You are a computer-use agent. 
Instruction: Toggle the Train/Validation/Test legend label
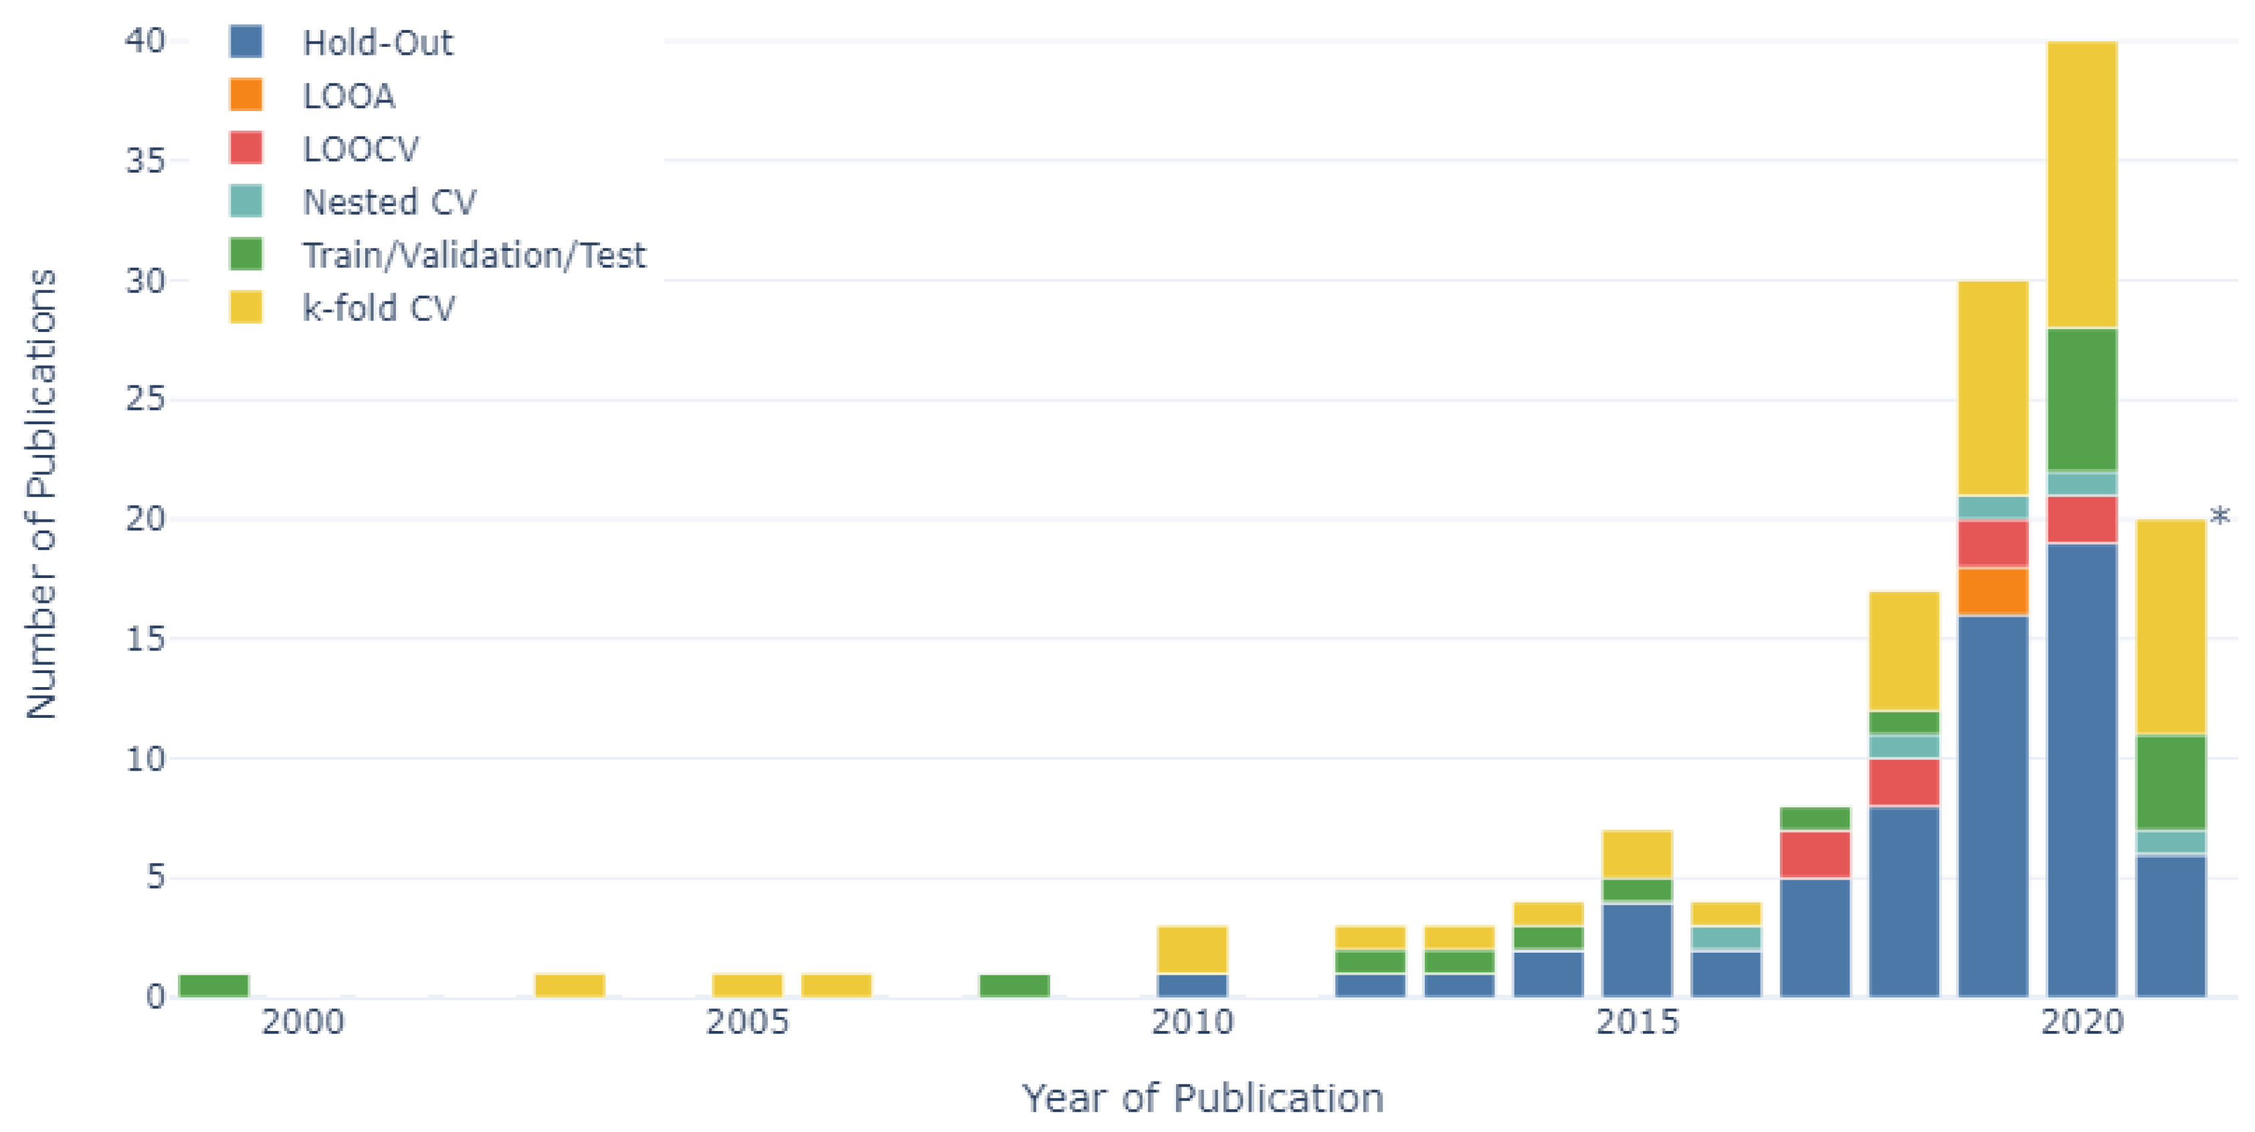pyautogui.click(x=474, y=256)
